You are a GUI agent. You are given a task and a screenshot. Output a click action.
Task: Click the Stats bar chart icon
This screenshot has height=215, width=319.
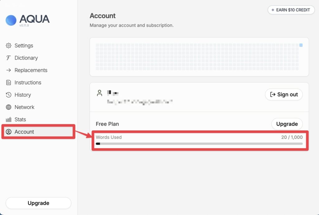(9, 119)
